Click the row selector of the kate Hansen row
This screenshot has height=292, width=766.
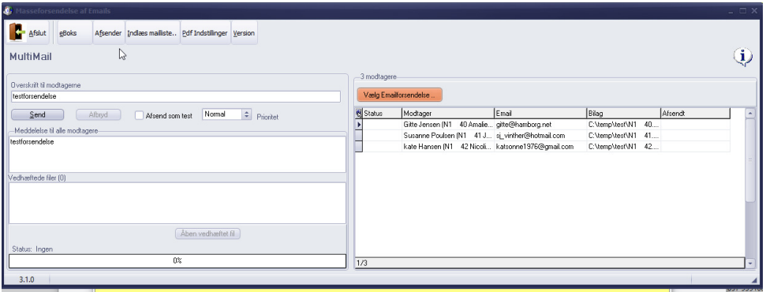pos(359,146)
